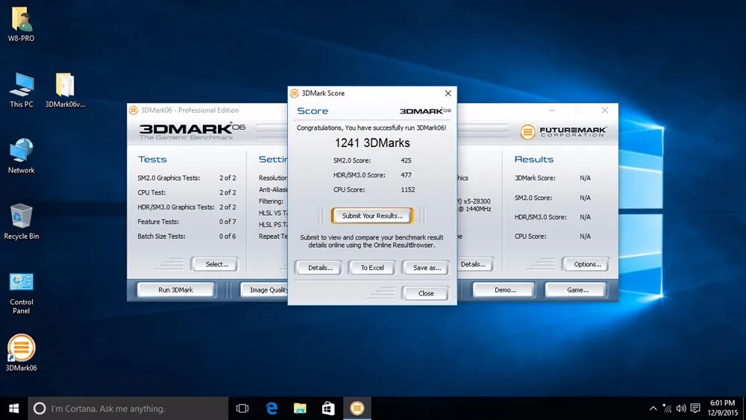Click the 3DMark06 logo in main window

coord(192,131)
